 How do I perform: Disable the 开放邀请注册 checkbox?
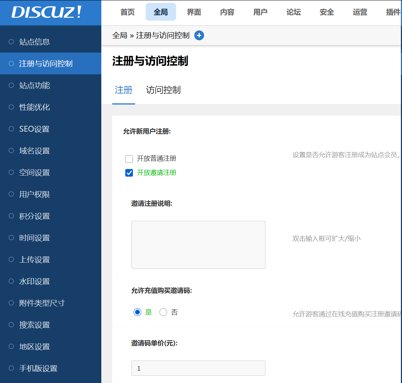coord(129,173)
